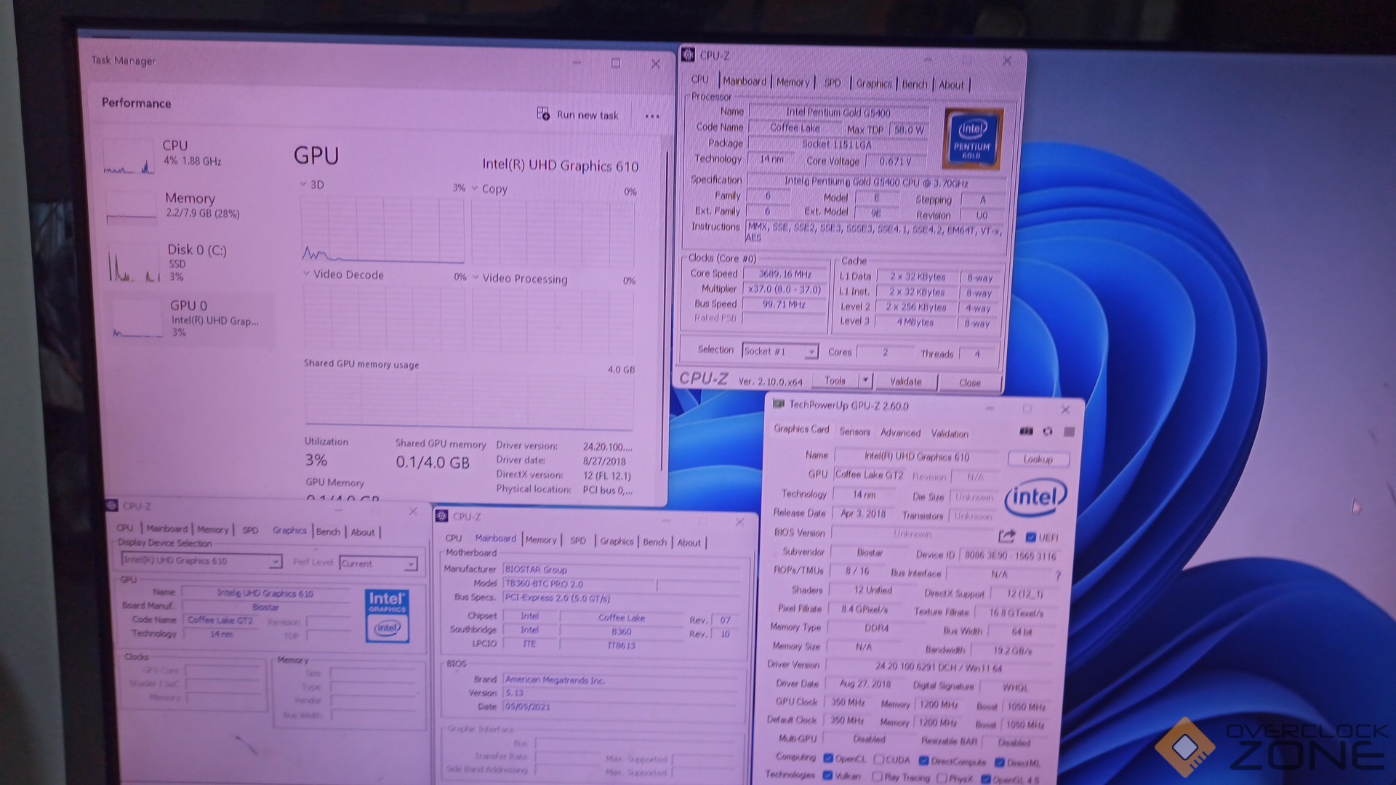Open the 3D graph engine dropdown chevron
1396x785 pixels.
[x=303, y=184]
